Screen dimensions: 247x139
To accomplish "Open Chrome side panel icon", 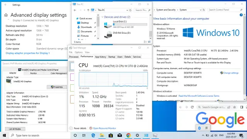I will [242, 107].
